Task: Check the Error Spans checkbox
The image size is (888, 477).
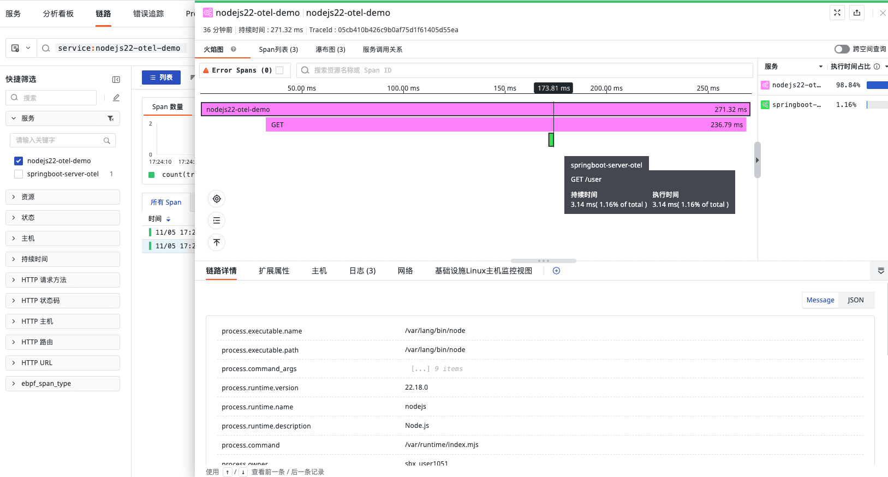Action: (x=279, y=70)
